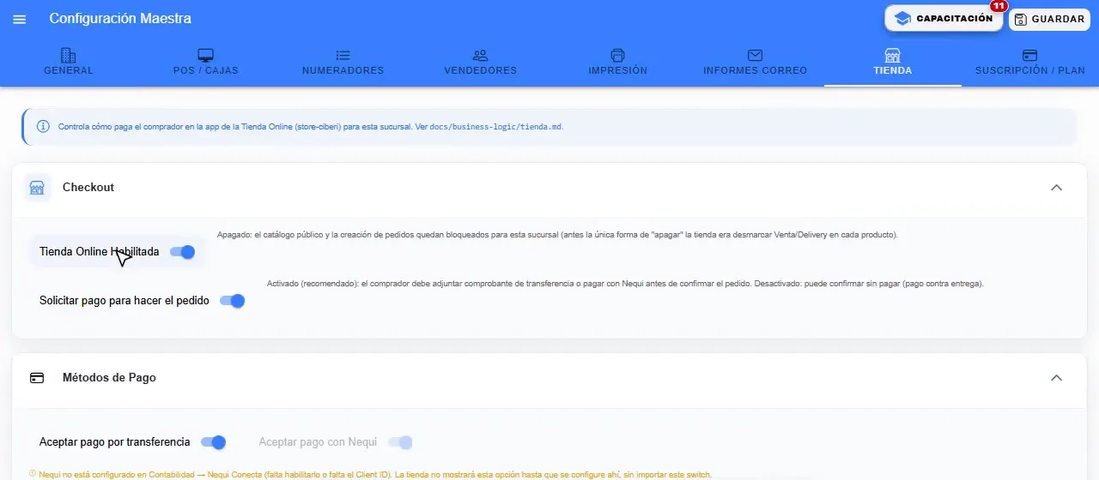1099x480 pixels.
Task: Click the warning icon before Nequi notice
Action: click(33, 473)
